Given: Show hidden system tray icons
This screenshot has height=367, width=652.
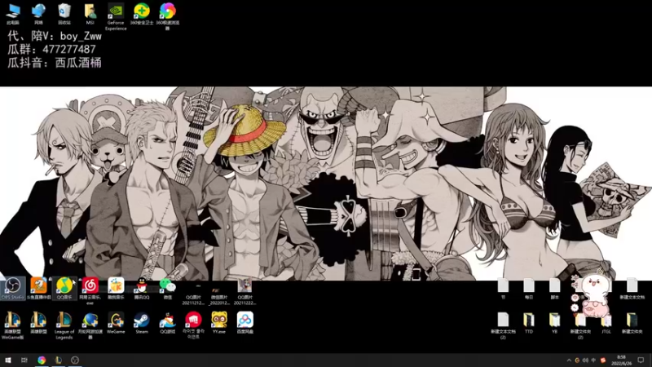Looking at the screenshot, I should coord(569,360).
